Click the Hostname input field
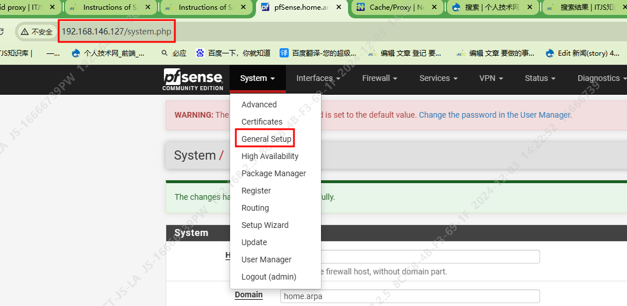 click(x=430, y=257)
